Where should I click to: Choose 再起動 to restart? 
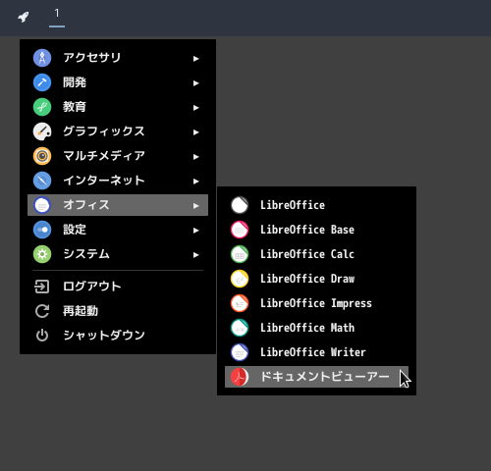(x=118, y=311)
